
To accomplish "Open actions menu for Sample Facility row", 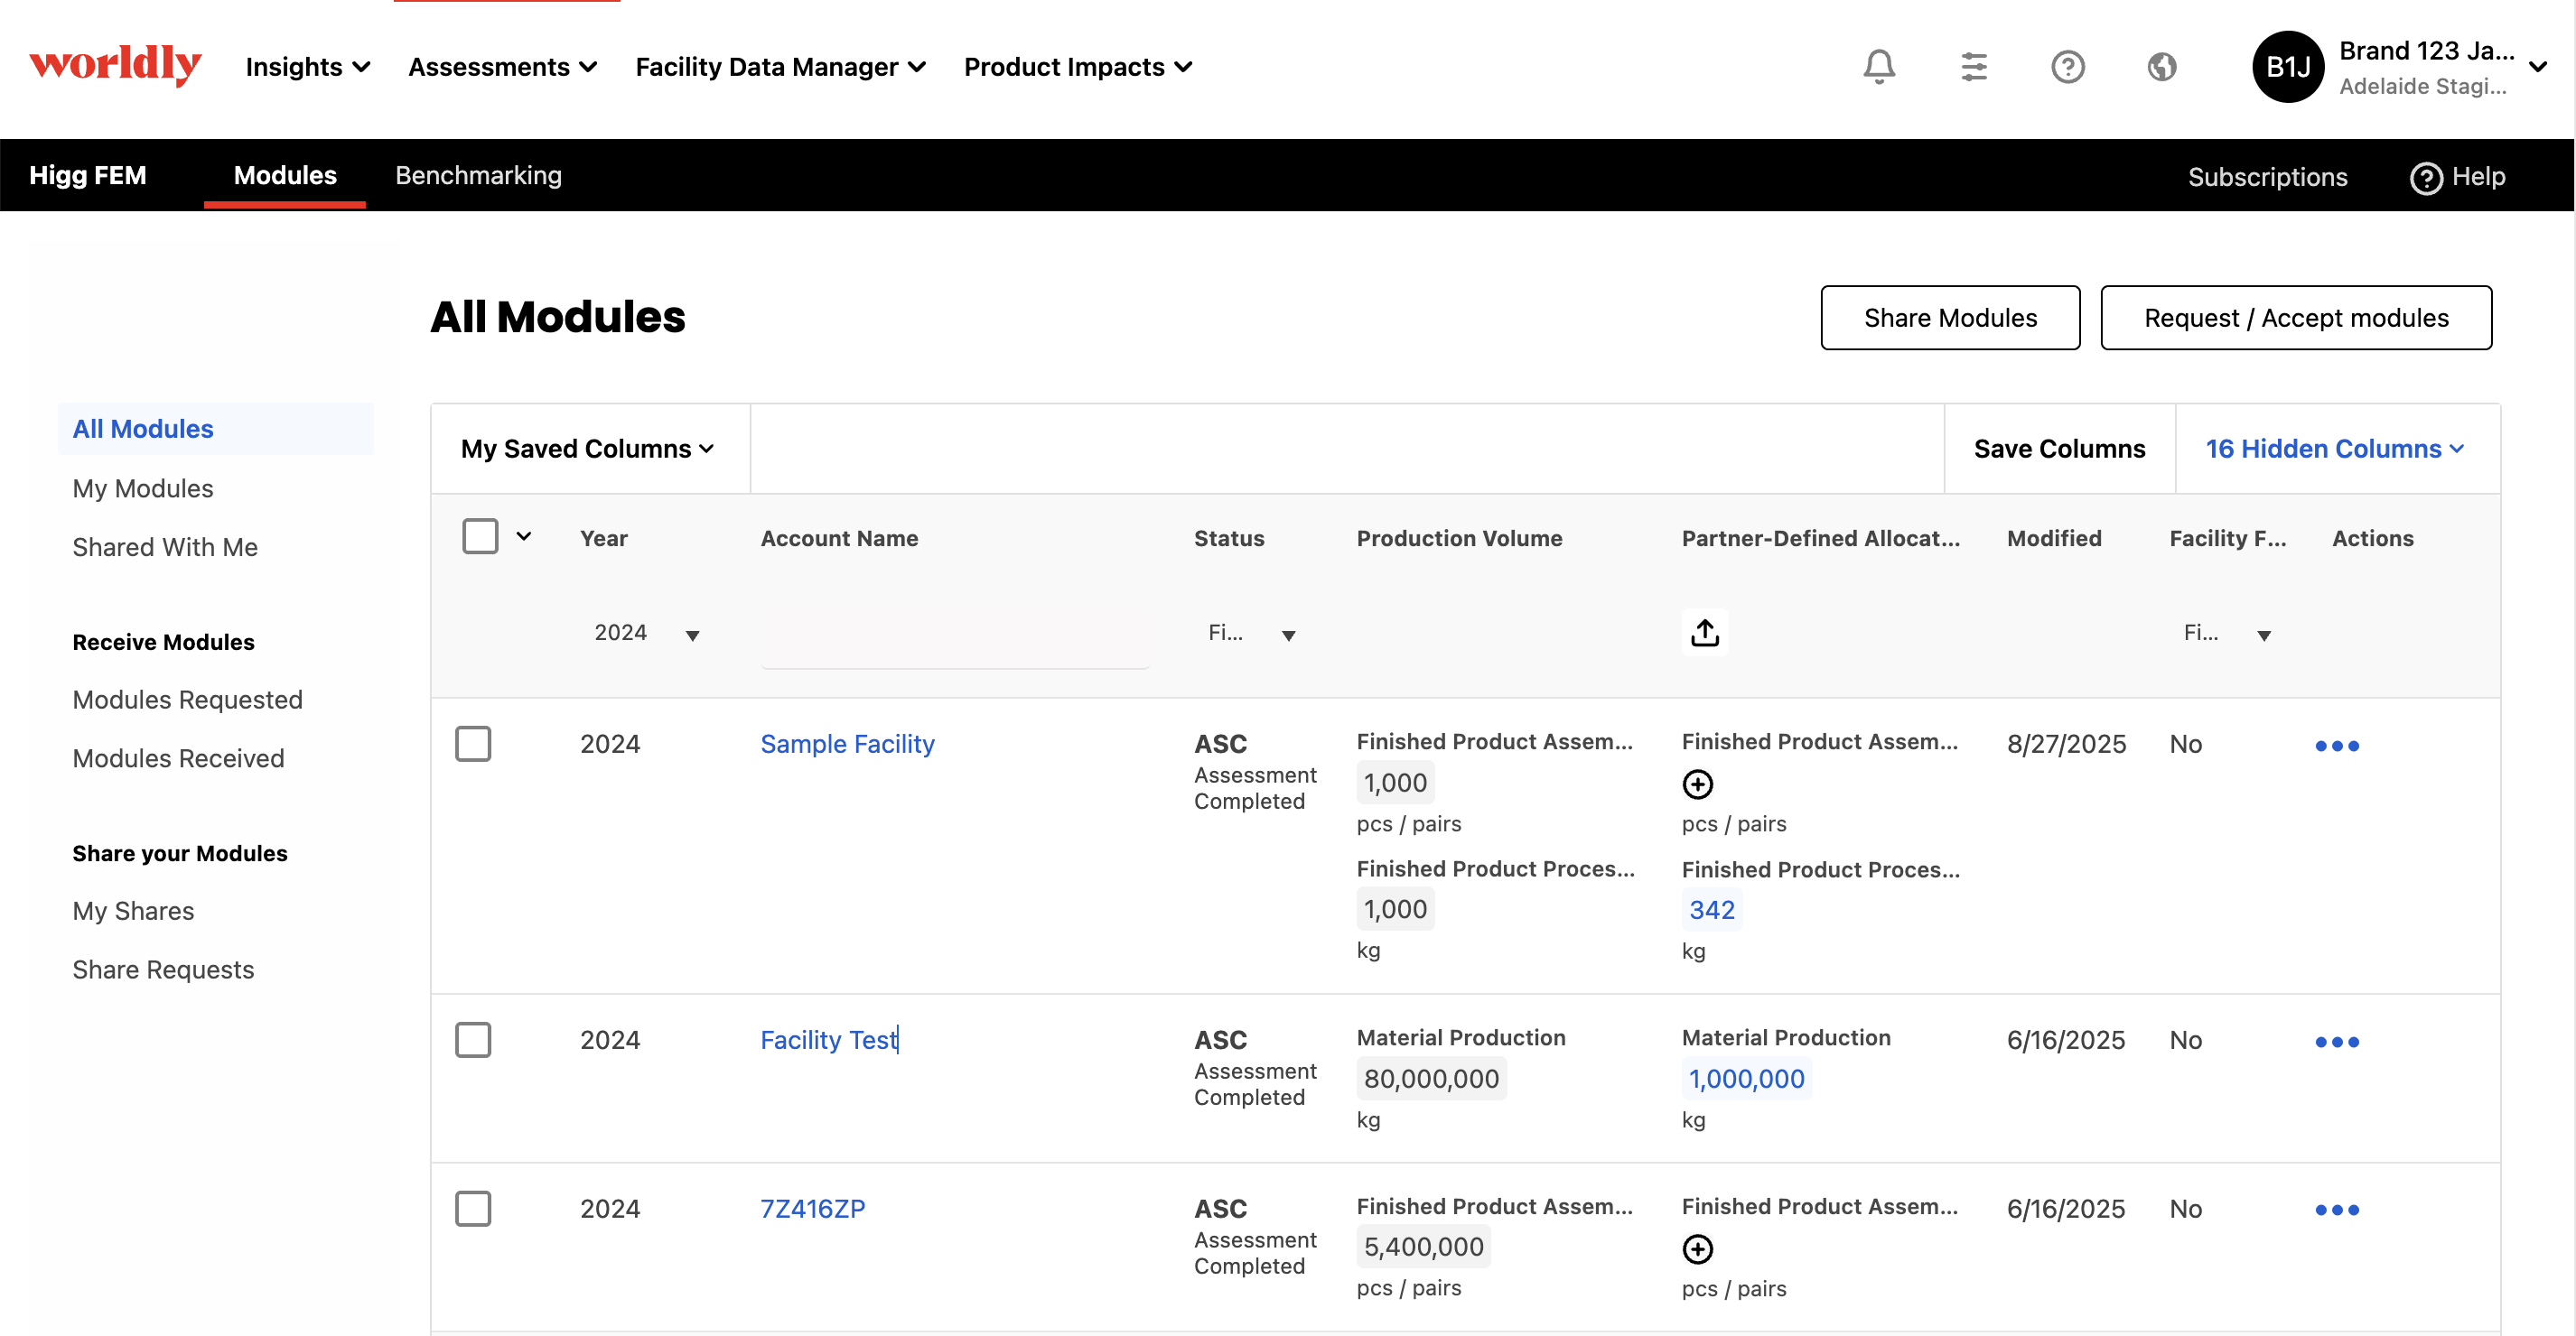I will click(2336, 746).
